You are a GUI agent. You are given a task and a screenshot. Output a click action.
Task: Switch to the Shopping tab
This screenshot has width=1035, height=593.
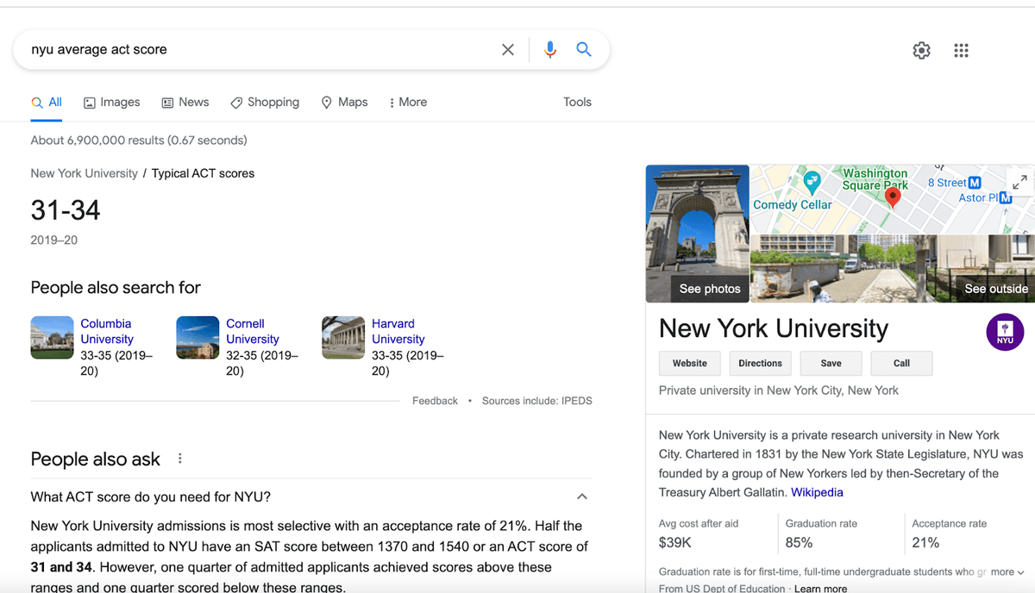point(265,102)
